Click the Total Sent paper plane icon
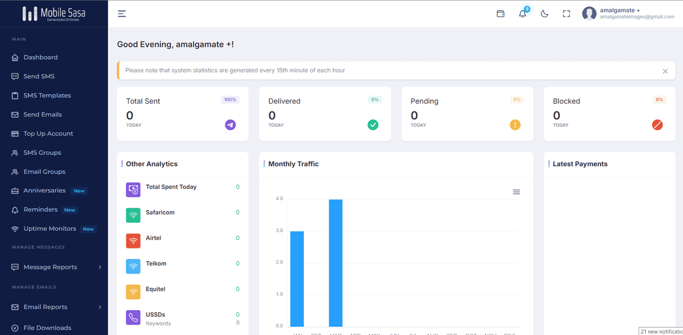The height and width of the screenshot is (335, 683). click(230, 125)
